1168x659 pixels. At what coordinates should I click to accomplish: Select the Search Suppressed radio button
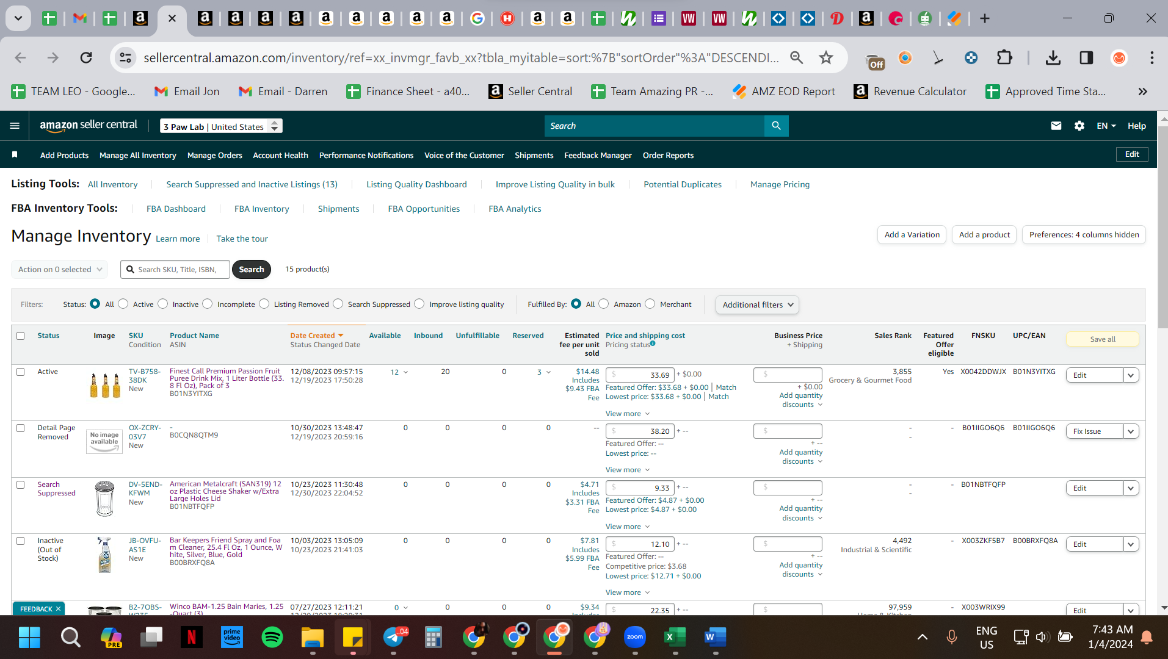tap(338, 304)
